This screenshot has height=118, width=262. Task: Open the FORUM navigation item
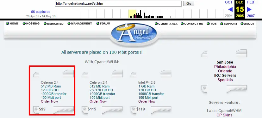coord(103,24)
